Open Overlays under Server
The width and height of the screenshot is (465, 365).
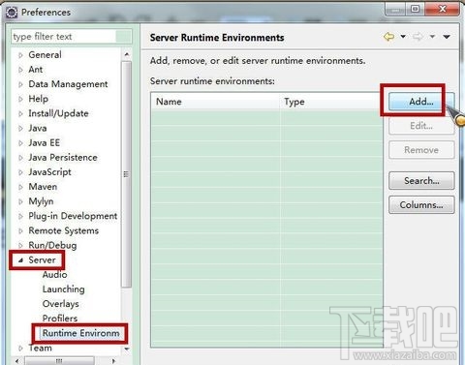61,304
